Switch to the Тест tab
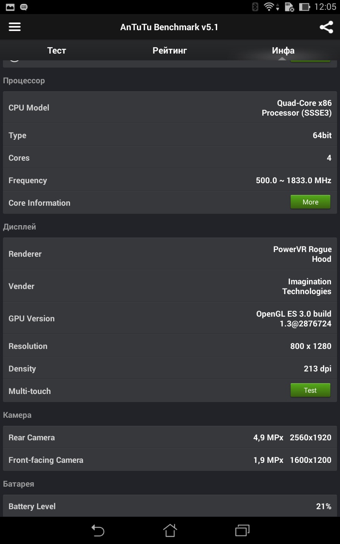 click(x=57, y=51)
